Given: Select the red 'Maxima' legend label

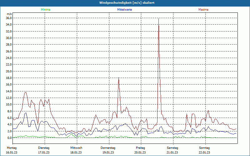Looking at the screenshot, I should [203, 10].
